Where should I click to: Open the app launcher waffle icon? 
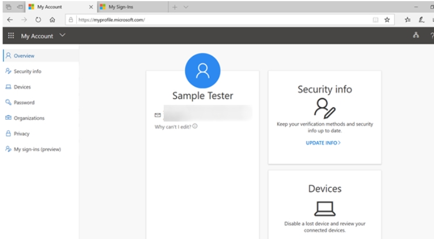tap(10, 36)
